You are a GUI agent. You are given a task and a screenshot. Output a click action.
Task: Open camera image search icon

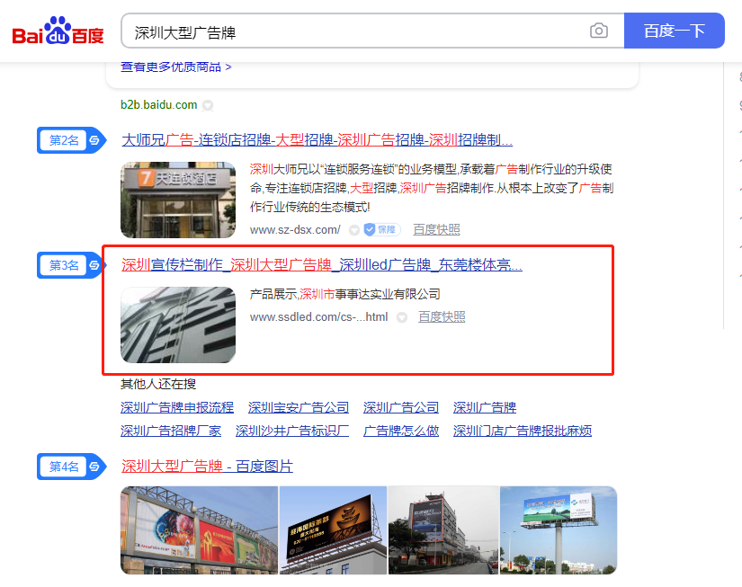(x=599, y=31)
